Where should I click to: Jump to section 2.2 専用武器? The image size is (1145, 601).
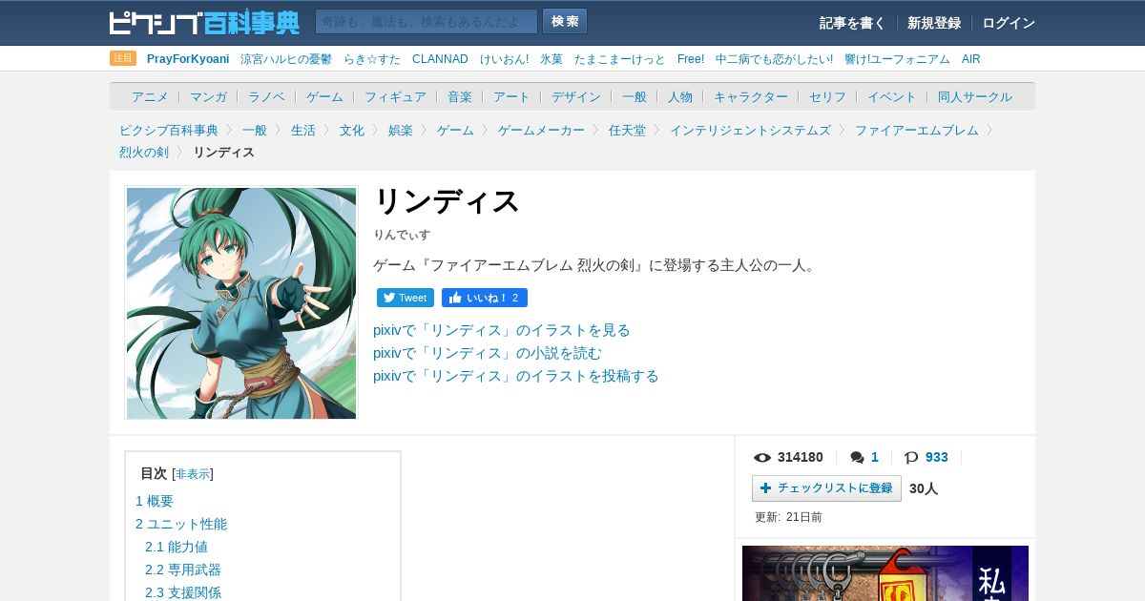click(183, 570)
